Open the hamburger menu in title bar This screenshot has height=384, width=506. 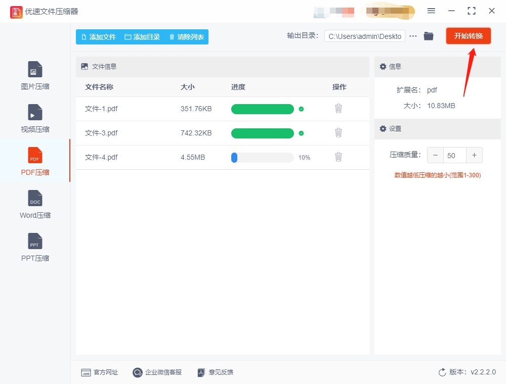(431, 11)
